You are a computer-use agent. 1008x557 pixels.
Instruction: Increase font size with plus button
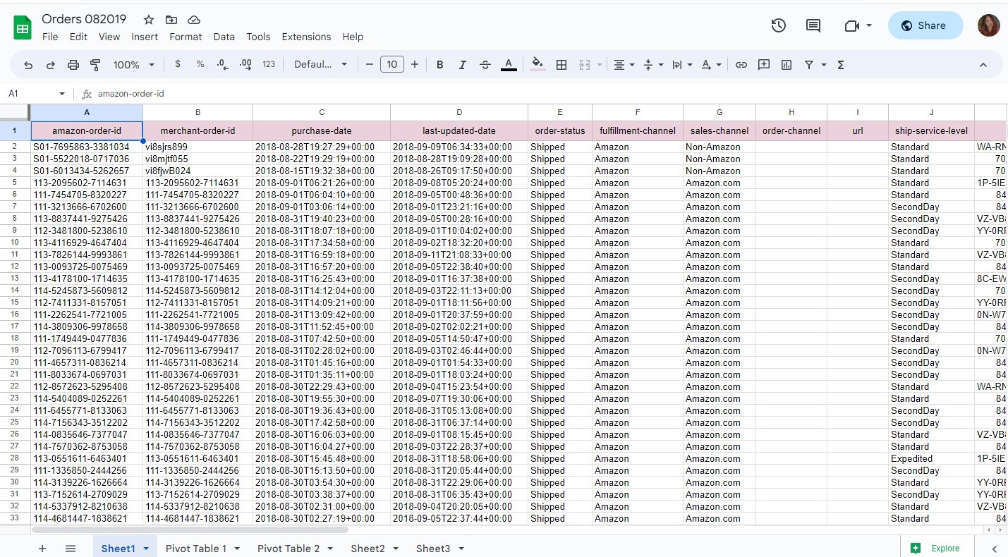(415, 65)
